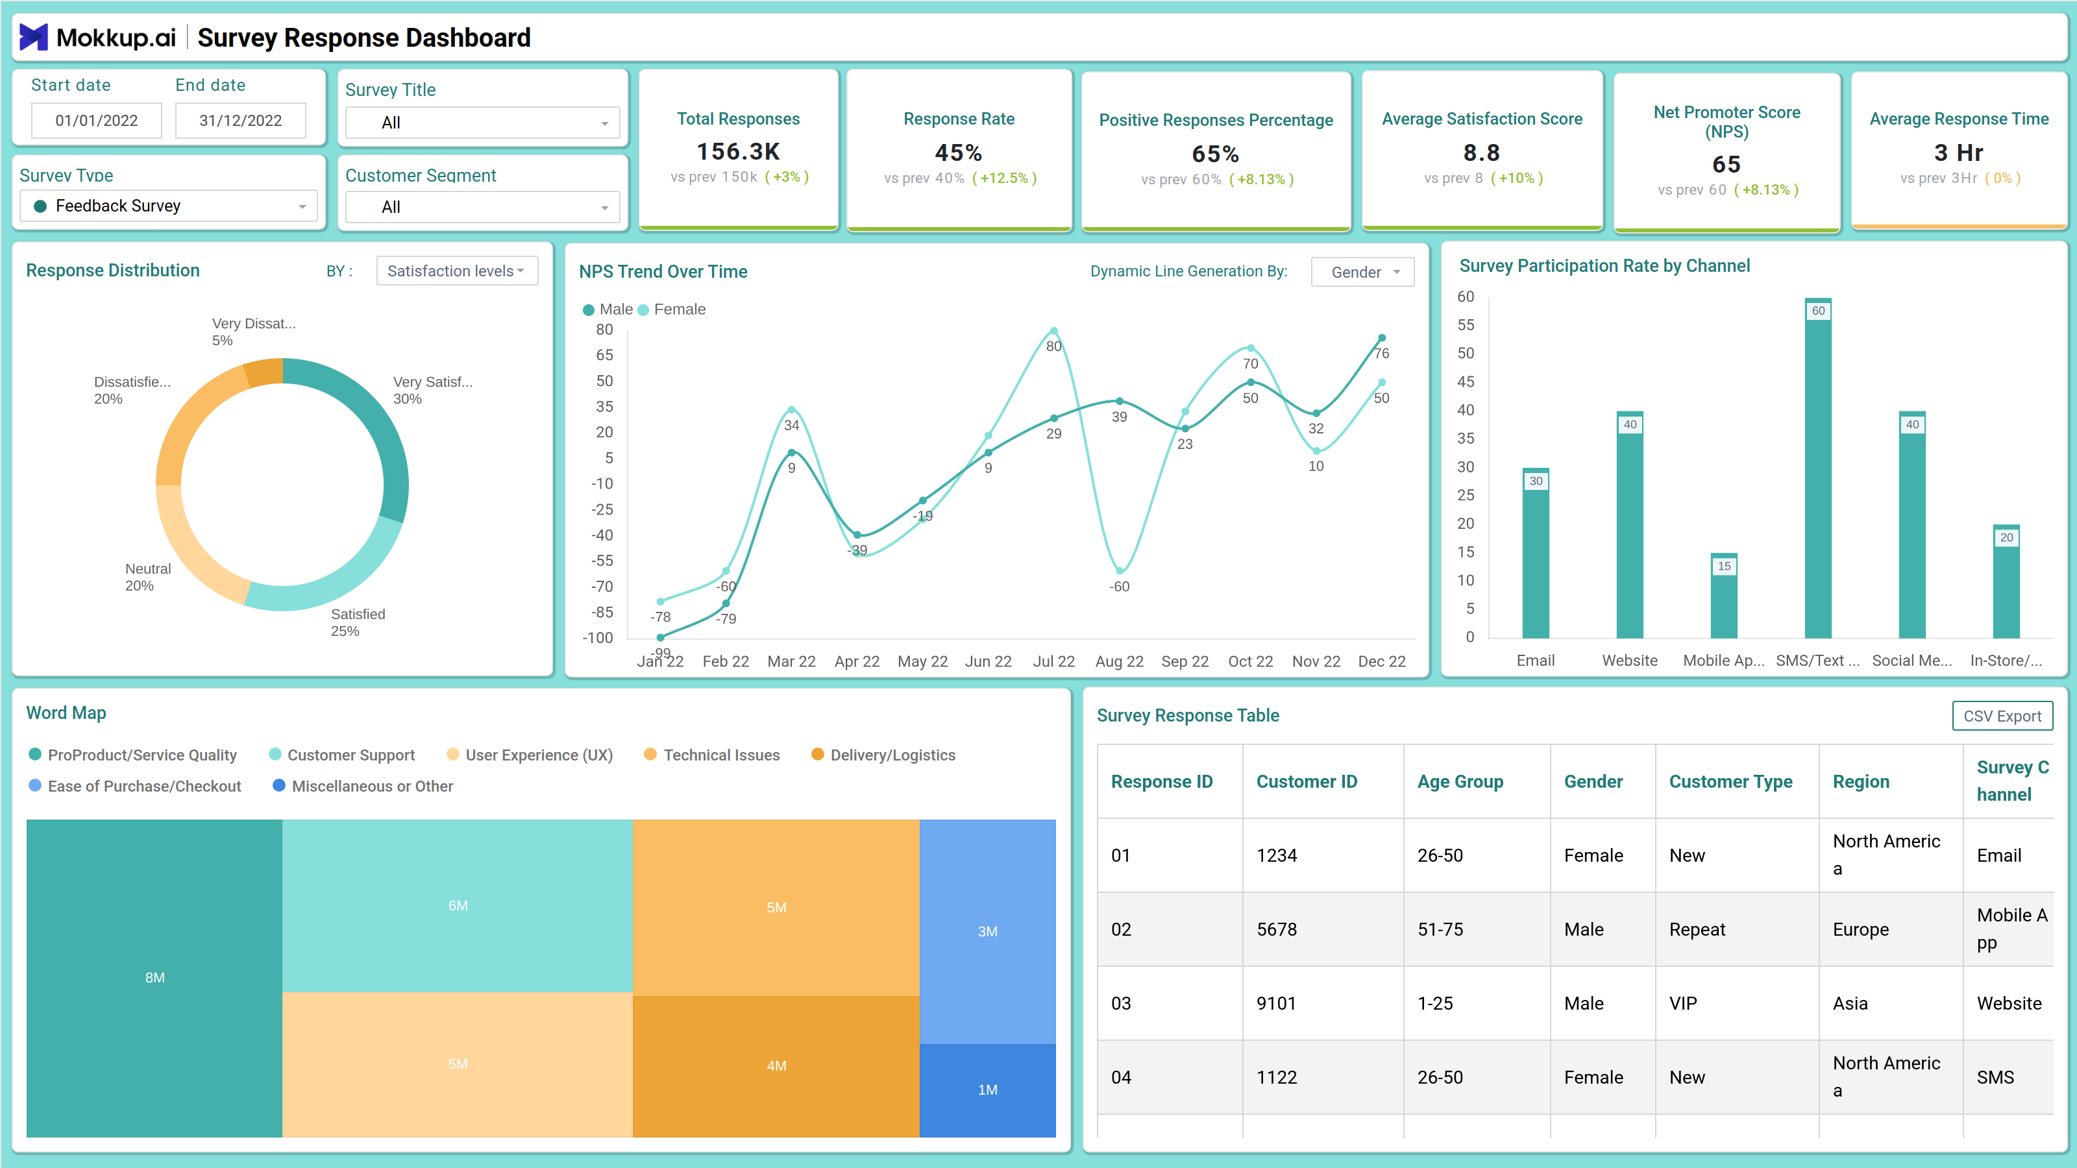The width and height of the screenshot is (2077, 1168).
Task: Toggle User Experience (UX) legend item
Action: [530, 755]
